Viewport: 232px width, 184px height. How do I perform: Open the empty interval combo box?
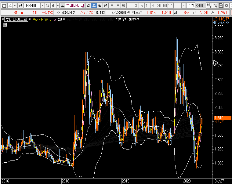pos(178,6)
